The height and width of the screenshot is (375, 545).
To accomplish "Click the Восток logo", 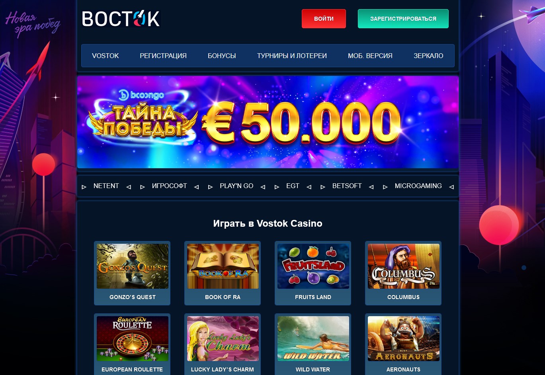I will [121, 19].
